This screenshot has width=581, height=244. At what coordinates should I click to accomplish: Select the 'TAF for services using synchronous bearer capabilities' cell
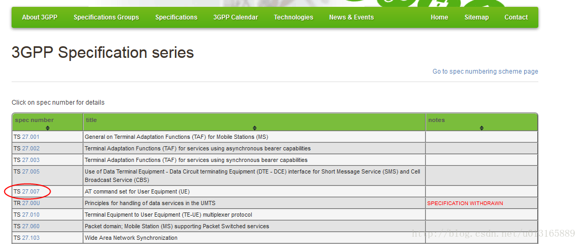(254, 160)
